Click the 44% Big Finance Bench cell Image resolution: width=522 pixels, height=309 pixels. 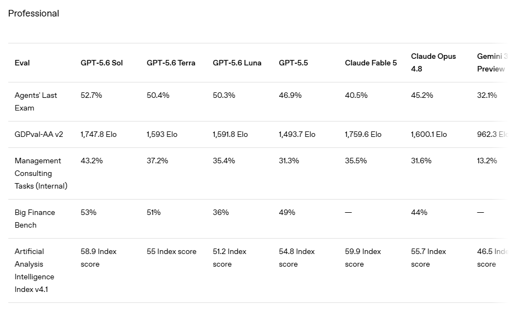click(x=419, y=212)
